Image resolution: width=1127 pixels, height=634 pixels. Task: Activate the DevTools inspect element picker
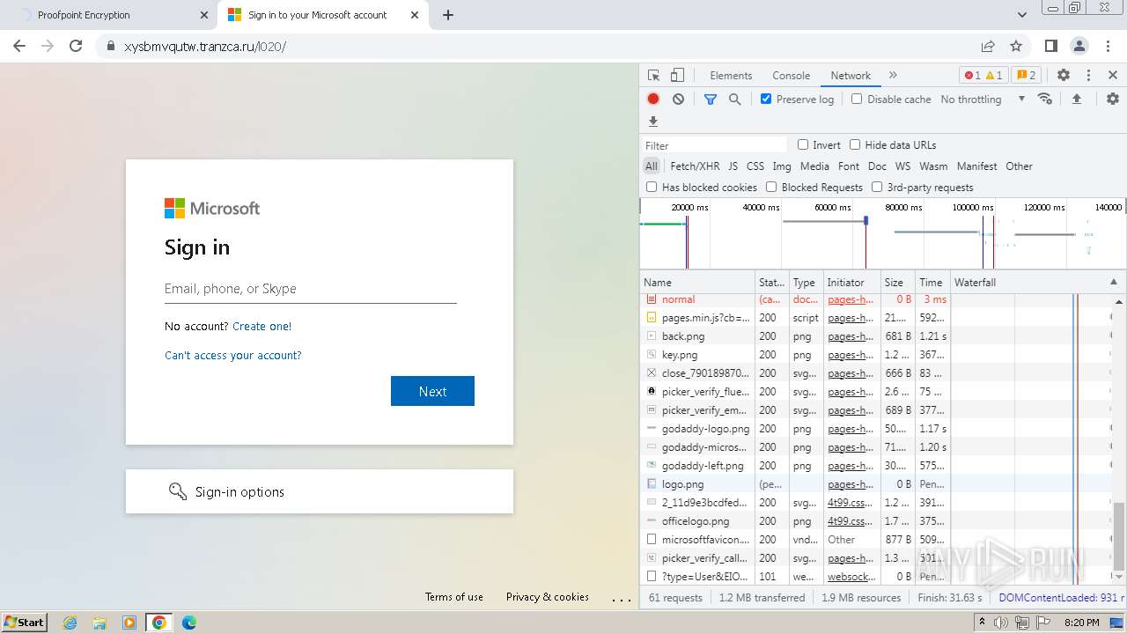pos(653,76)
